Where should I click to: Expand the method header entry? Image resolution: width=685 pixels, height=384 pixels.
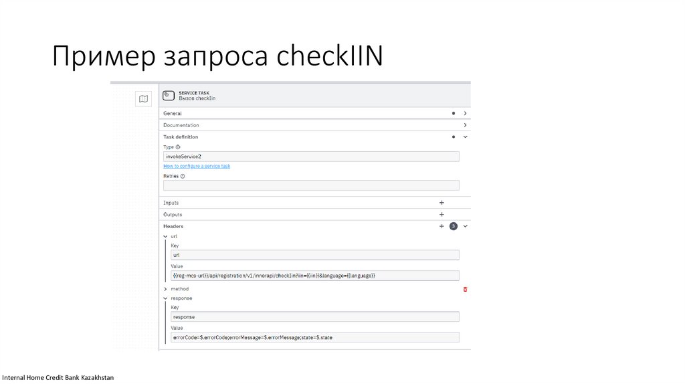coord(166,289)
